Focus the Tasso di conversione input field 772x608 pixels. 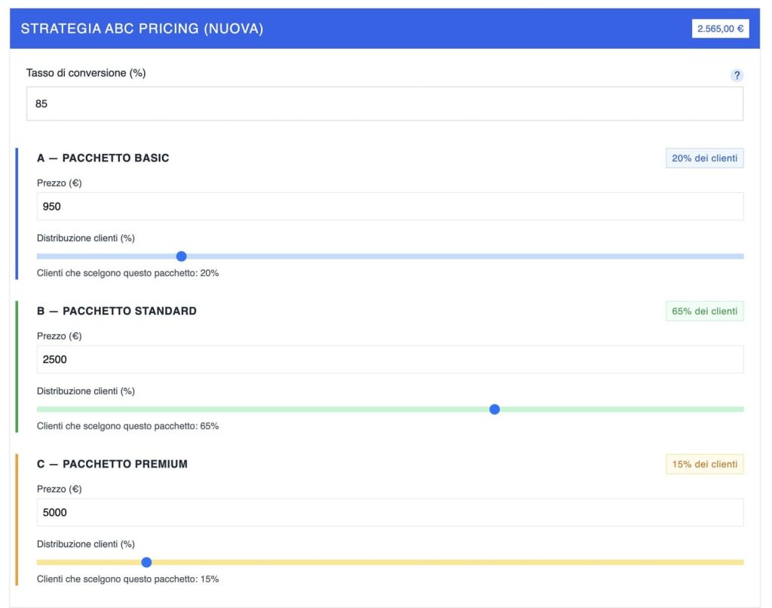click(x=384, y=103)
